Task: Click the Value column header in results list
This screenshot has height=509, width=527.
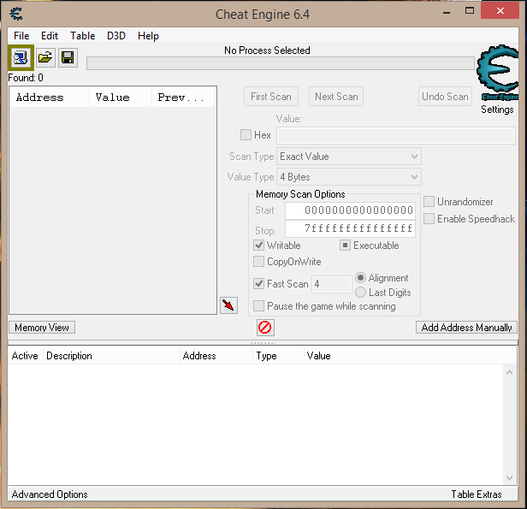Action: tap(121, 98)
